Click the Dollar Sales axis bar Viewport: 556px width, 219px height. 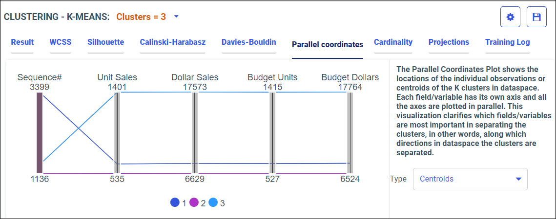pos(194,133)
